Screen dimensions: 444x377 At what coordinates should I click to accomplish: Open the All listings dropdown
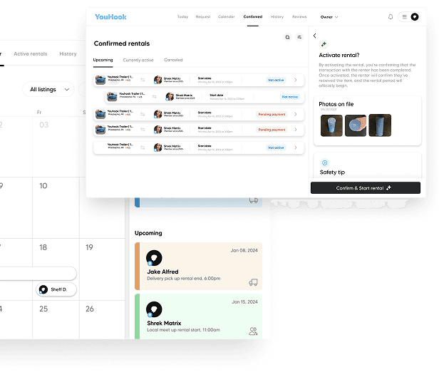click(x=48, y=90)
